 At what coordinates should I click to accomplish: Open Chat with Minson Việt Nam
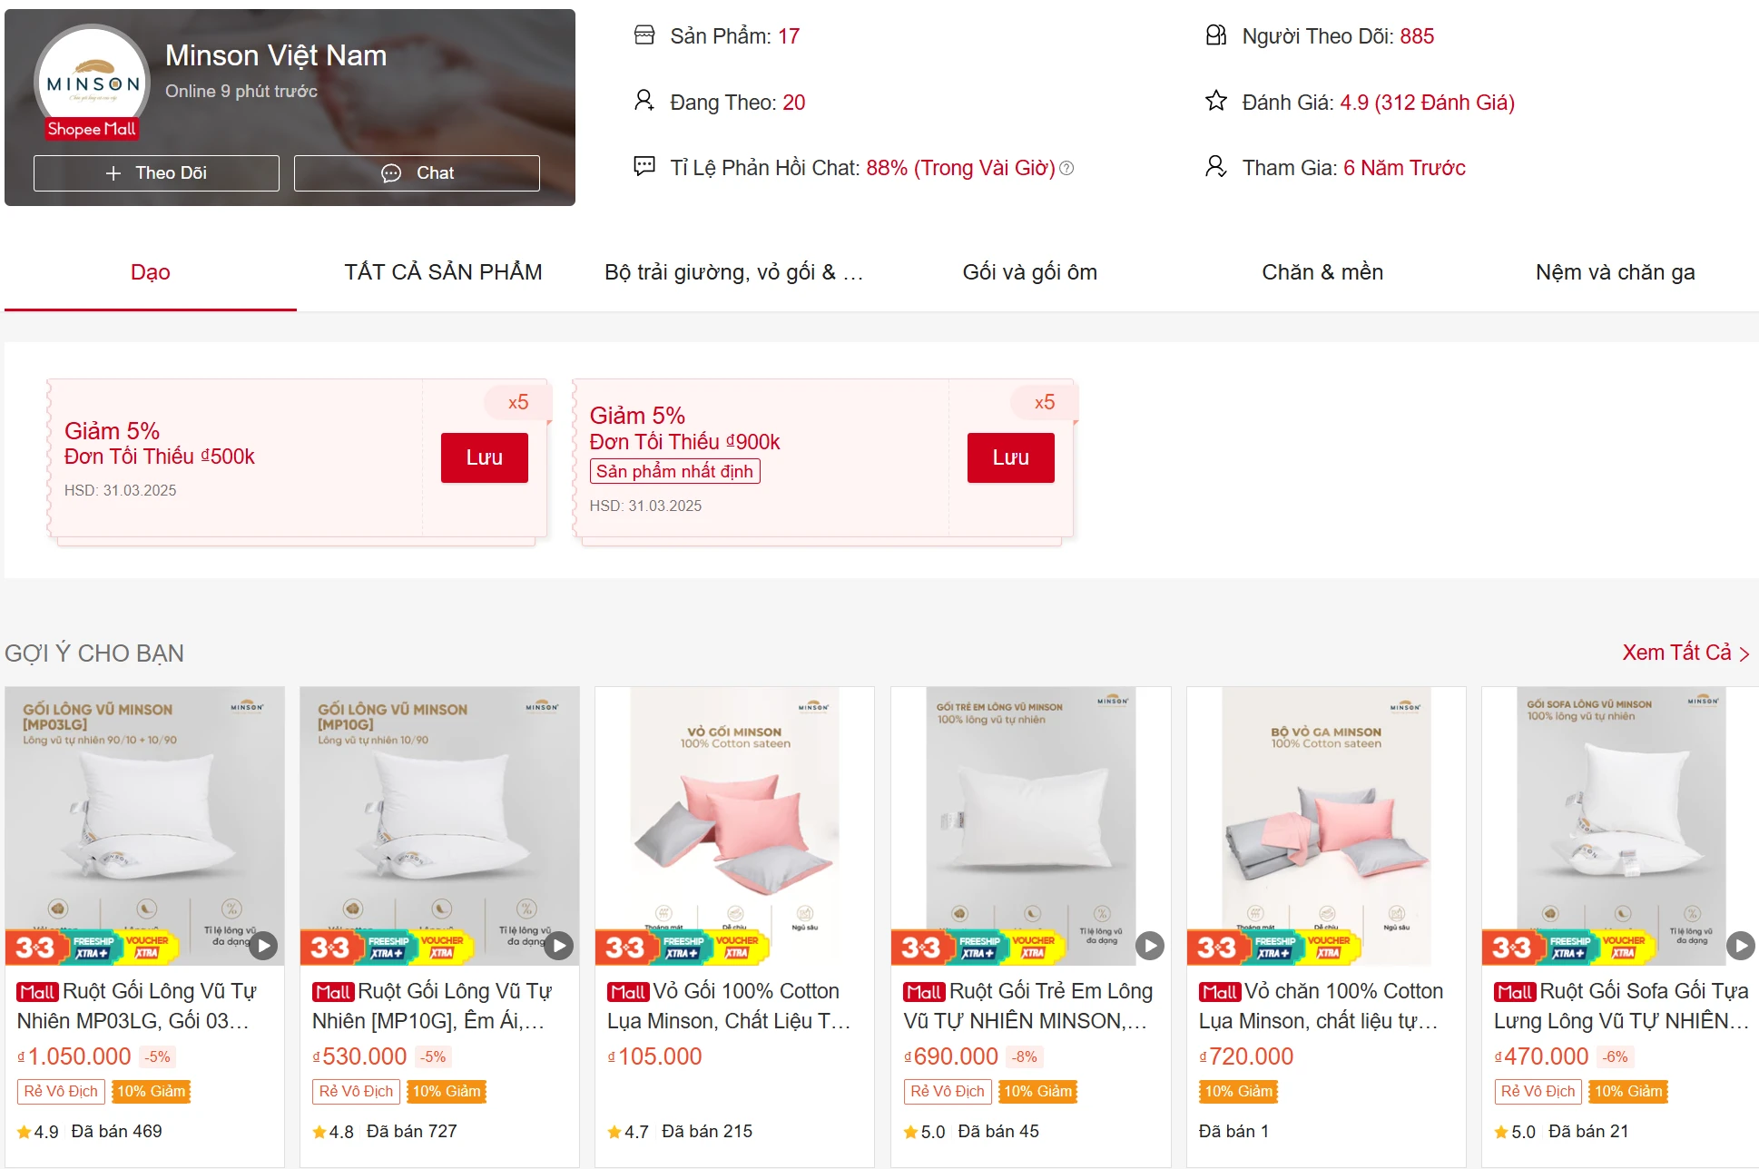417,172
